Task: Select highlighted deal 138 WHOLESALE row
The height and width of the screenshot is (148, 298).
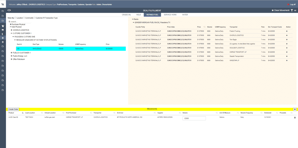Action: tap(71, 48)
